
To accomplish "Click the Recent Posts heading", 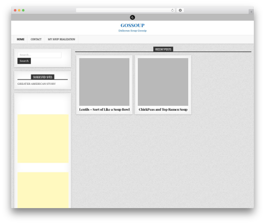I will [163, 49].
